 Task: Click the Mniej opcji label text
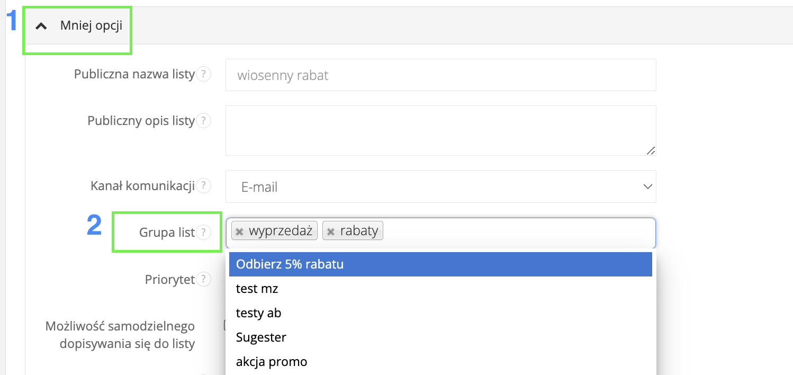point(91,25)
